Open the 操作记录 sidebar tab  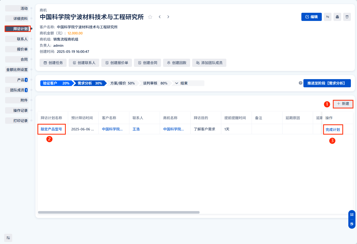point(17,111)
